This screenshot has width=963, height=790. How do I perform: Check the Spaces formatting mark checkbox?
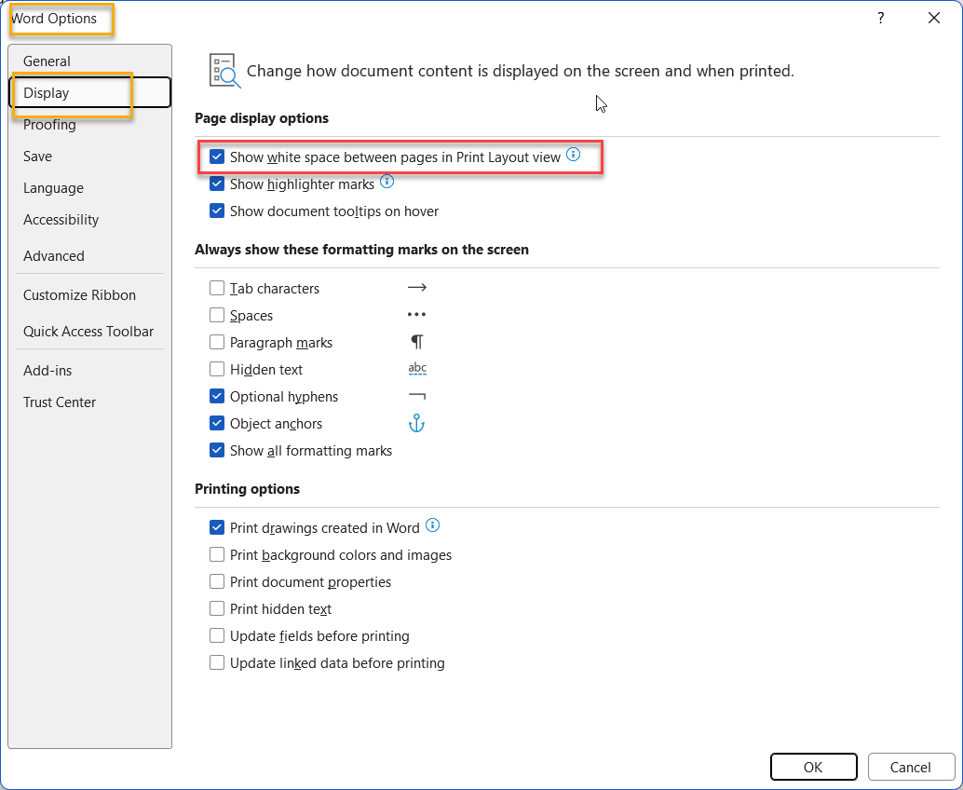[x=217, y=315]
